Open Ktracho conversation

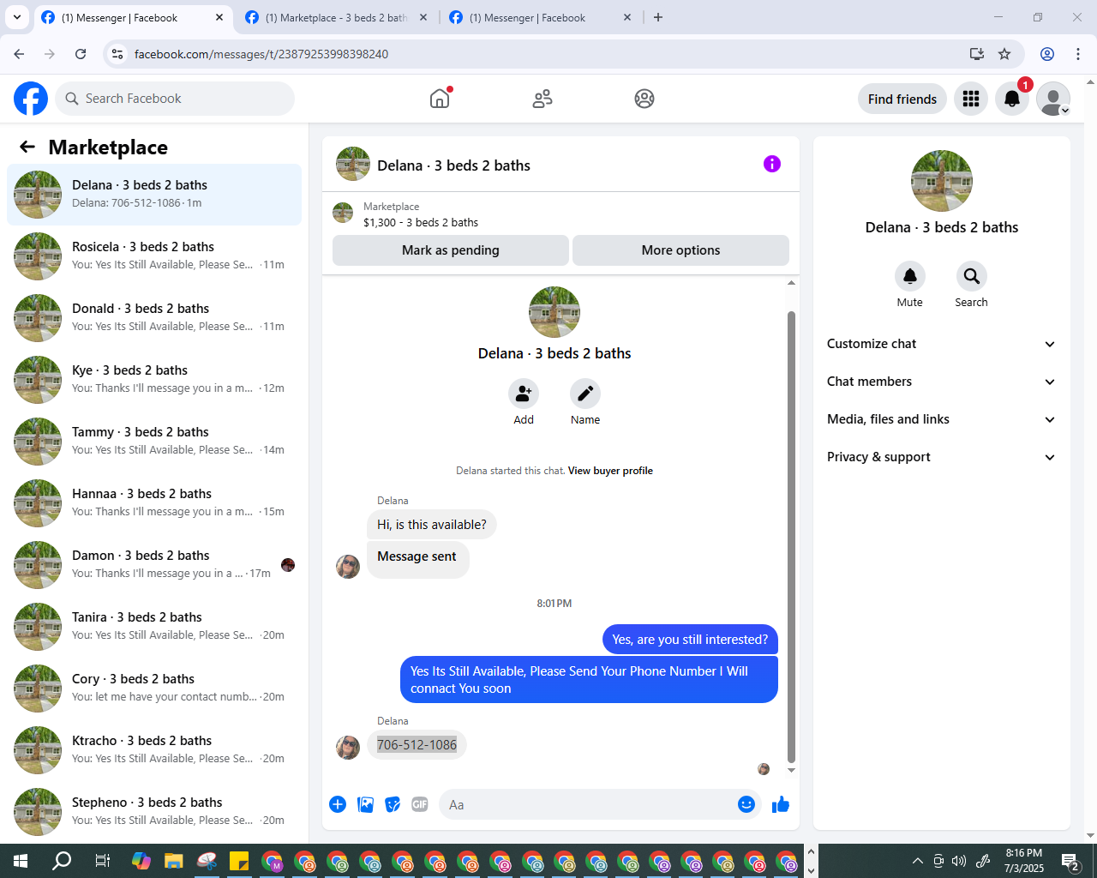pos(154,750)
